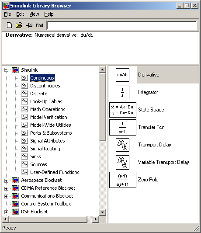The image size is (201, 233).
Task: Open the Edit menu
Action: click(x=20, y=14)
